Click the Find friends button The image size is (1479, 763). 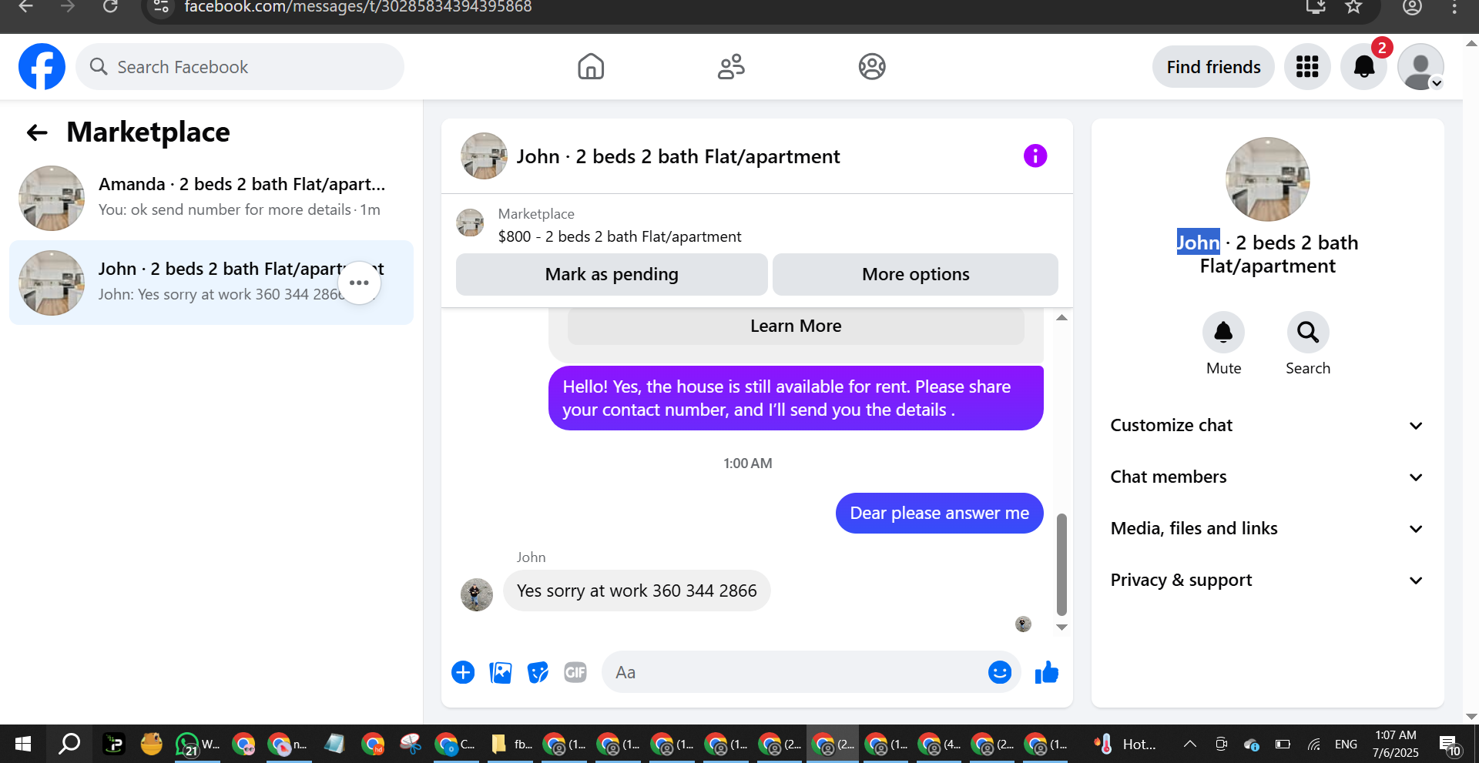pyautogui.click(x=1213, y=67)
